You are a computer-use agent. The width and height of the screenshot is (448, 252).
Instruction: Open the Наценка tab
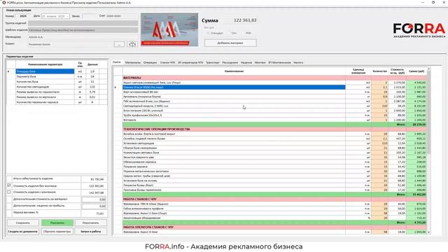click(246, 62)
